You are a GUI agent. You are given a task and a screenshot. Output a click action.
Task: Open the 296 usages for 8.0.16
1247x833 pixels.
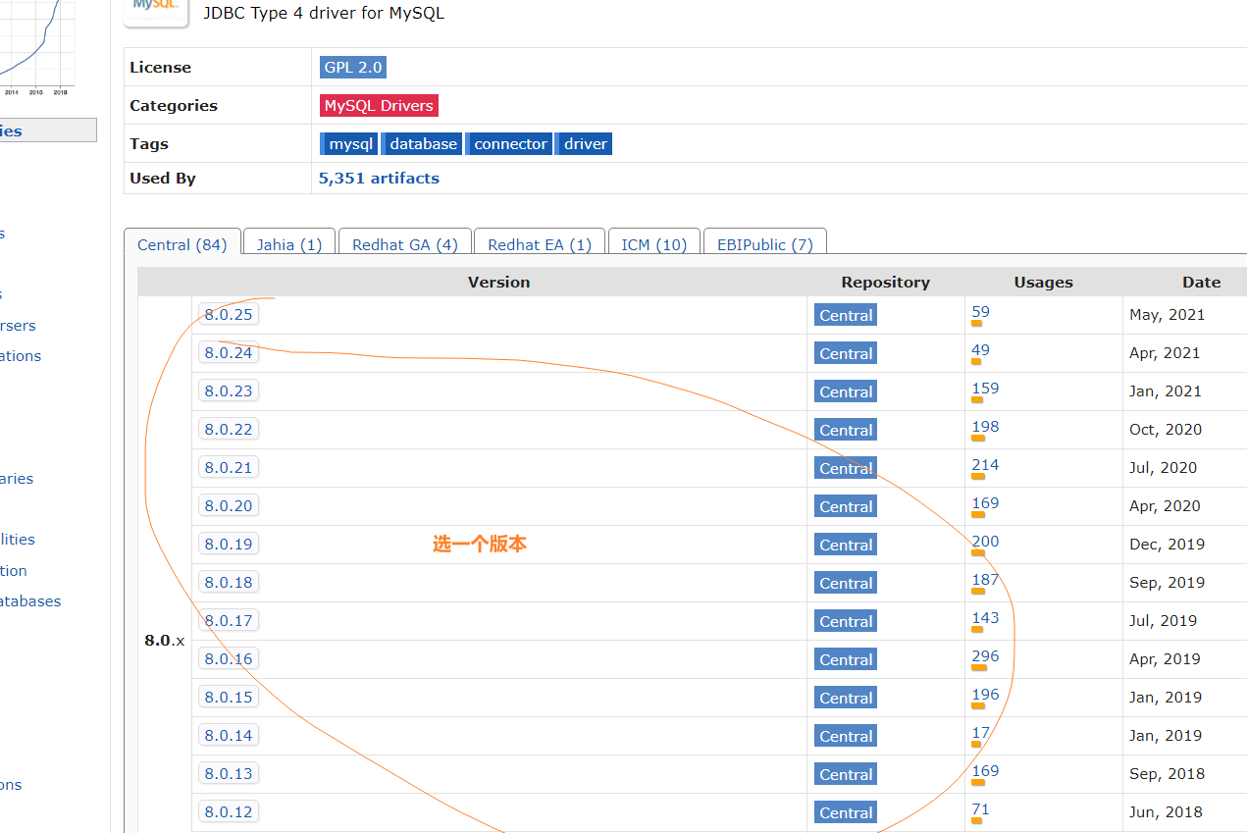tap(985, 656)
